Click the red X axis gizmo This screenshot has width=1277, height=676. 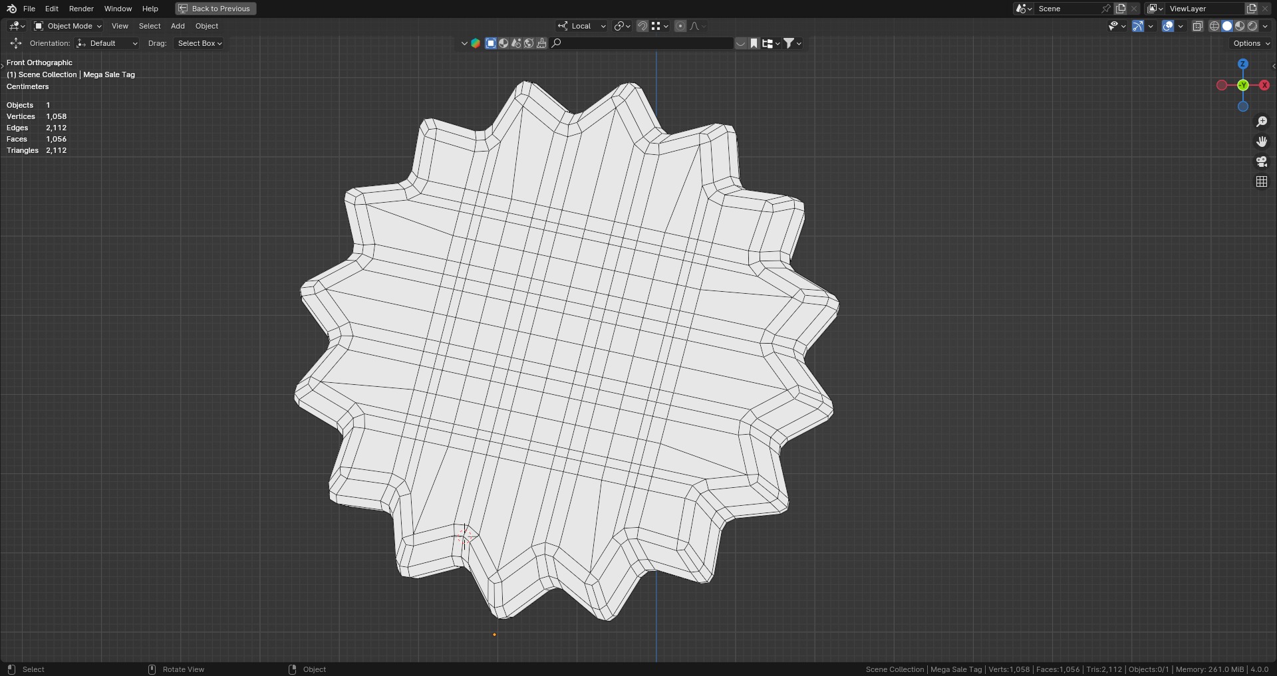1264,85
